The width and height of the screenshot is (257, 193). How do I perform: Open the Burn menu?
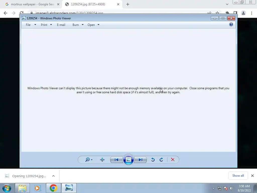coord(76,25)
